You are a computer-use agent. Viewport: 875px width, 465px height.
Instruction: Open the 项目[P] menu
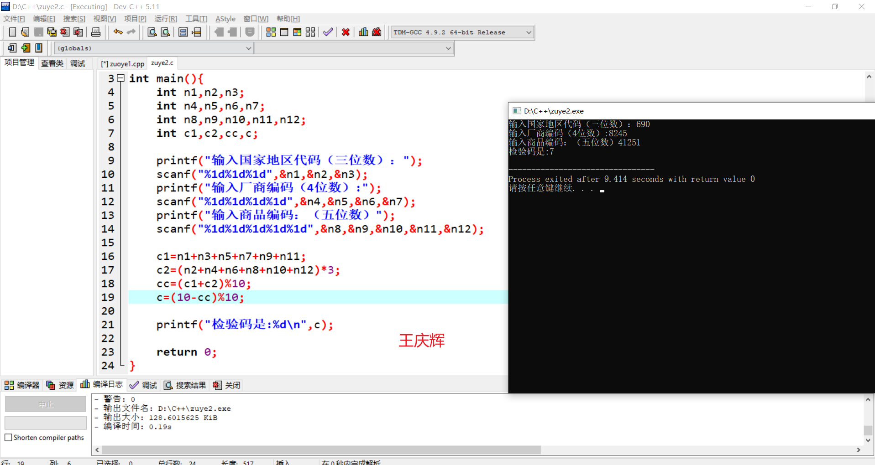[135, 19]
